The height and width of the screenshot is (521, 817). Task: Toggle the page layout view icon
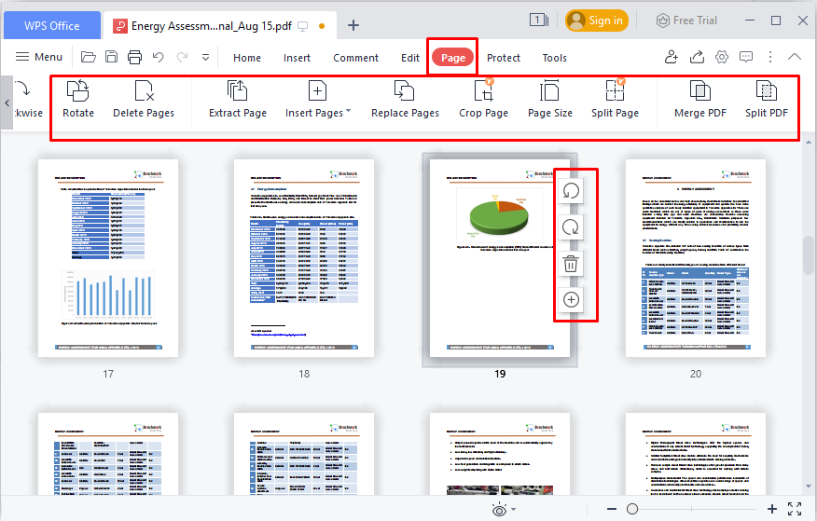pyautogui.click(x=539, y=21)
